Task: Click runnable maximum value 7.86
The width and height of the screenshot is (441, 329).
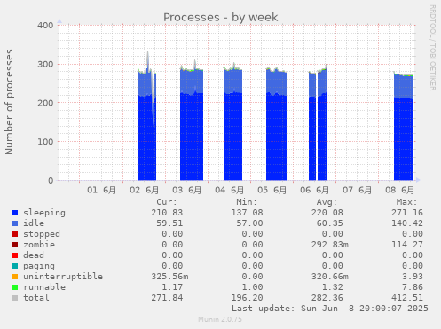Action: point(413,287)
